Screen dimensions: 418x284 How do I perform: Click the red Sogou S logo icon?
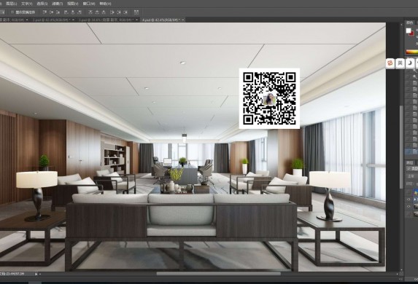[390, 63]
